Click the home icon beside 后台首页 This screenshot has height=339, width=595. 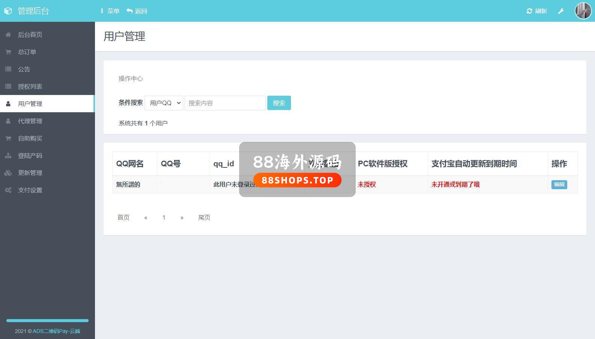8,35
